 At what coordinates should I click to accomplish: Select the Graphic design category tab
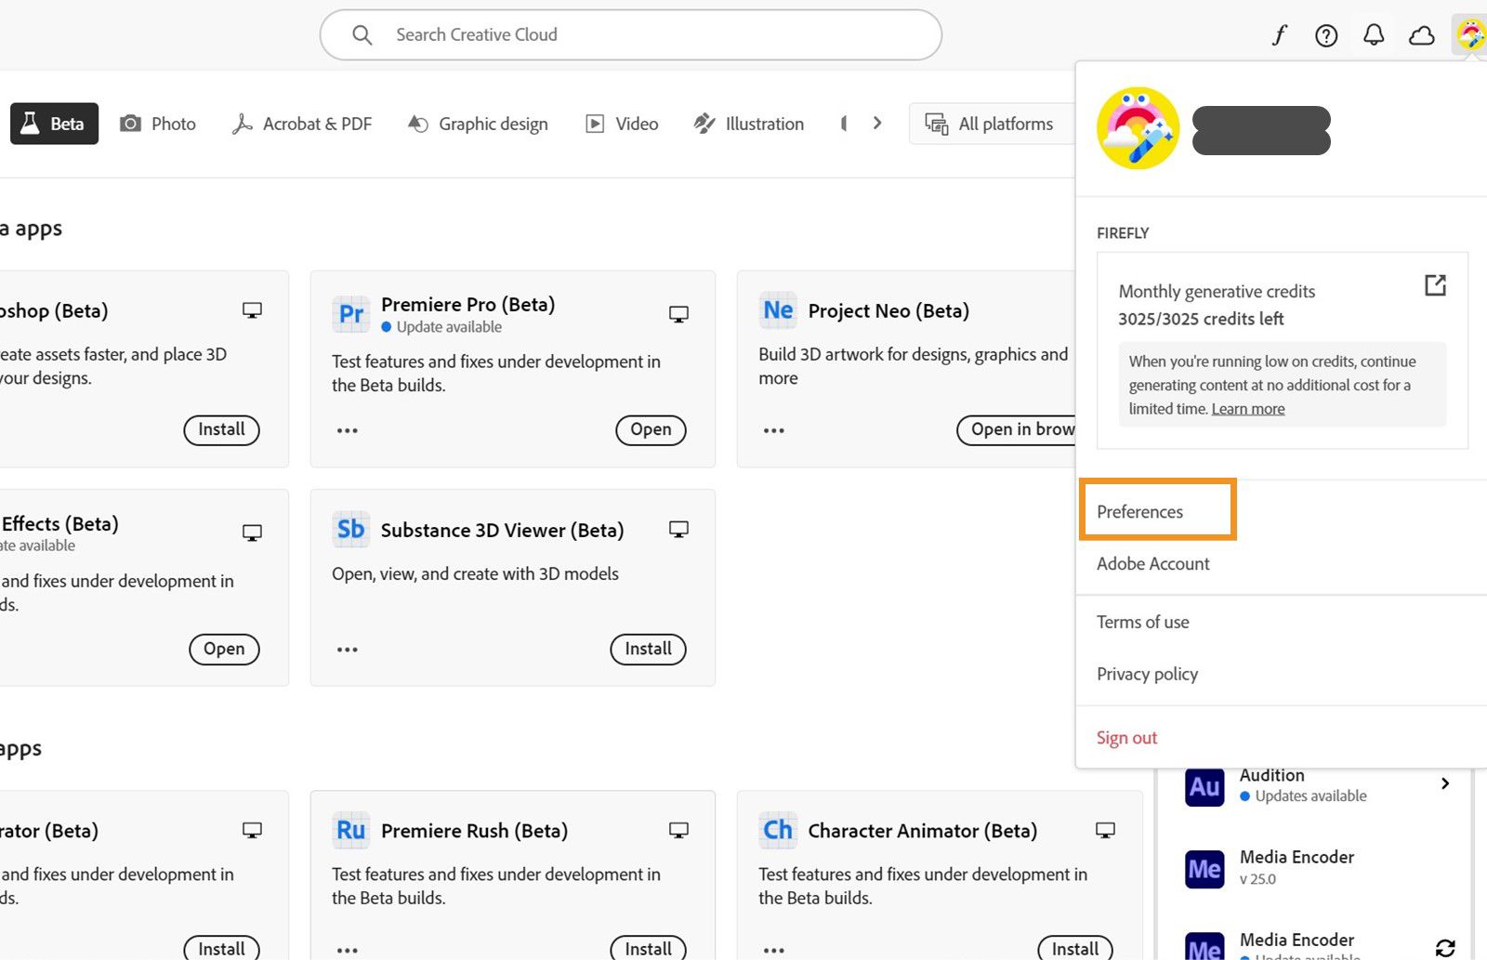click(479, 124)
